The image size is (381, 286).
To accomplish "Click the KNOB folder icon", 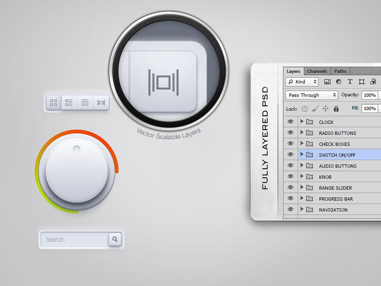I will (309, 176).
